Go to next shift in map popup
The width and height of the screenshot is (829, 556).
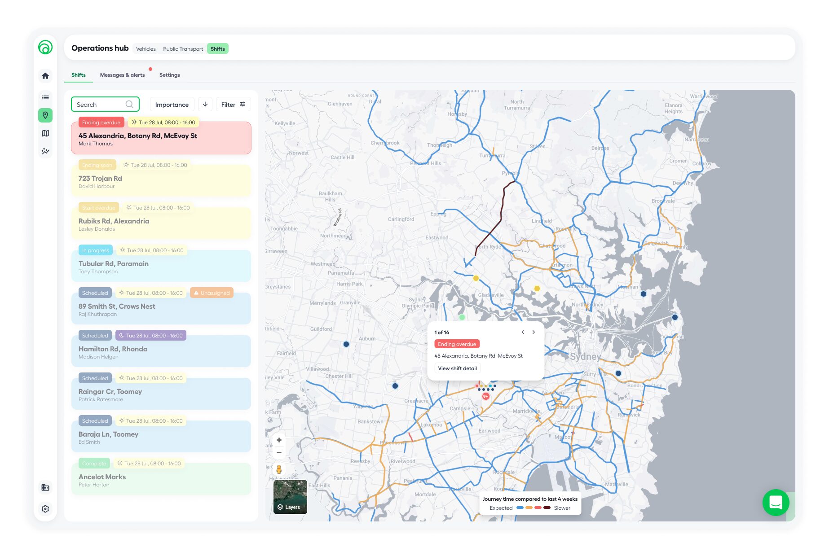click(534, 333)
